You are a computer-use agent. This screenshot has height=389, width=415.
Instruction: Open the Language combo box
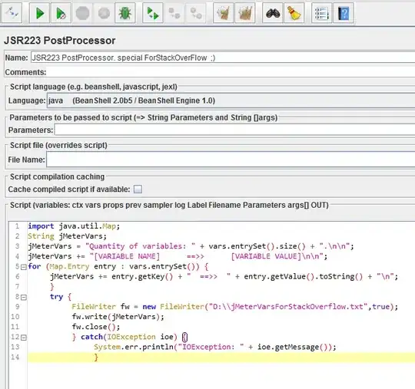tap(231, 101)
